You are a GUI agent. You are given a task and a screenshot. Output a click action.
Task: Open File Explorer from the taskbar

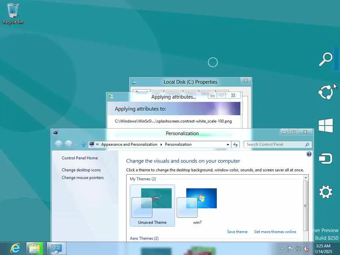click(35, 248)
